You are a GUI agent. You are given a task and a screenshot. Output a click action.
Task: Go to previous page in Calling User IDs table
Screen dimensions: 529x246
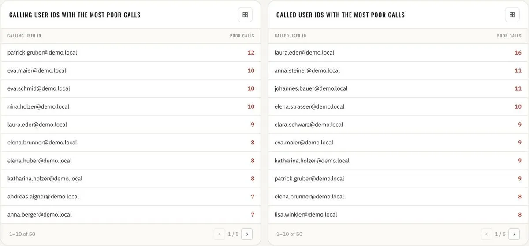point(220,234)
